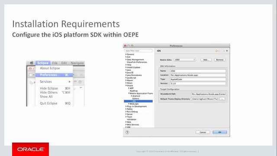This screenshot has width=277, height=156.
Task: Open the preferences page menu triangle
Action: coord(227,51)
